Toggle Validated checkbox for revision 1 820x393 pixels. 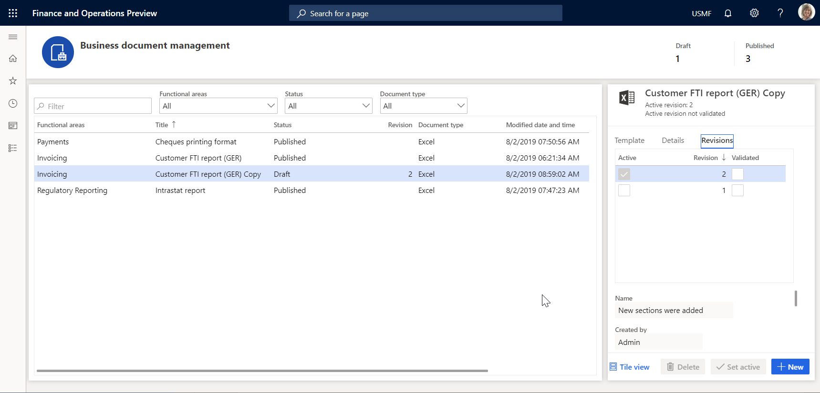pyautogui.click(x=737, y=190)
